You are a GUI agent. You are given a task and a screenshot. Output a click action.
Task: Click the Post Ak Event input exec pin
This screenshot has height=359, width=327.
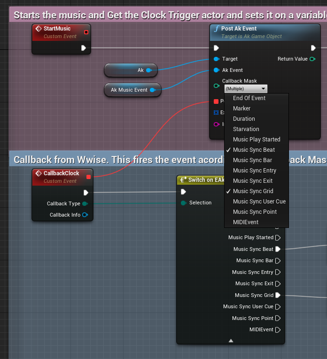(x=216, y=47)
